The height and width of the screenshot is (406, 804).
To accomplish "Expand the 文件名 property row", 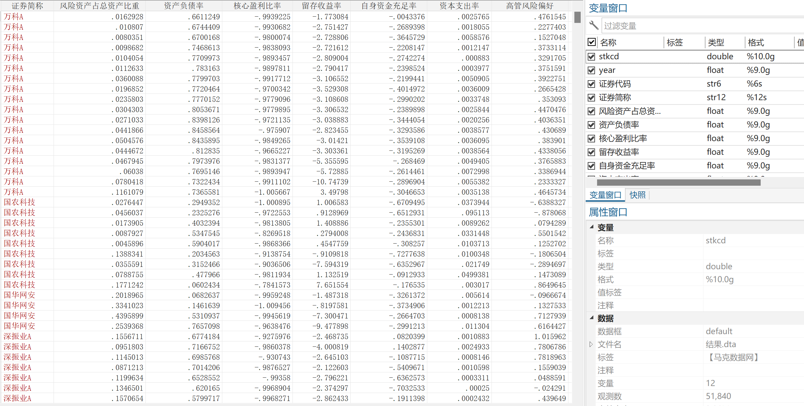I will 591,344.
